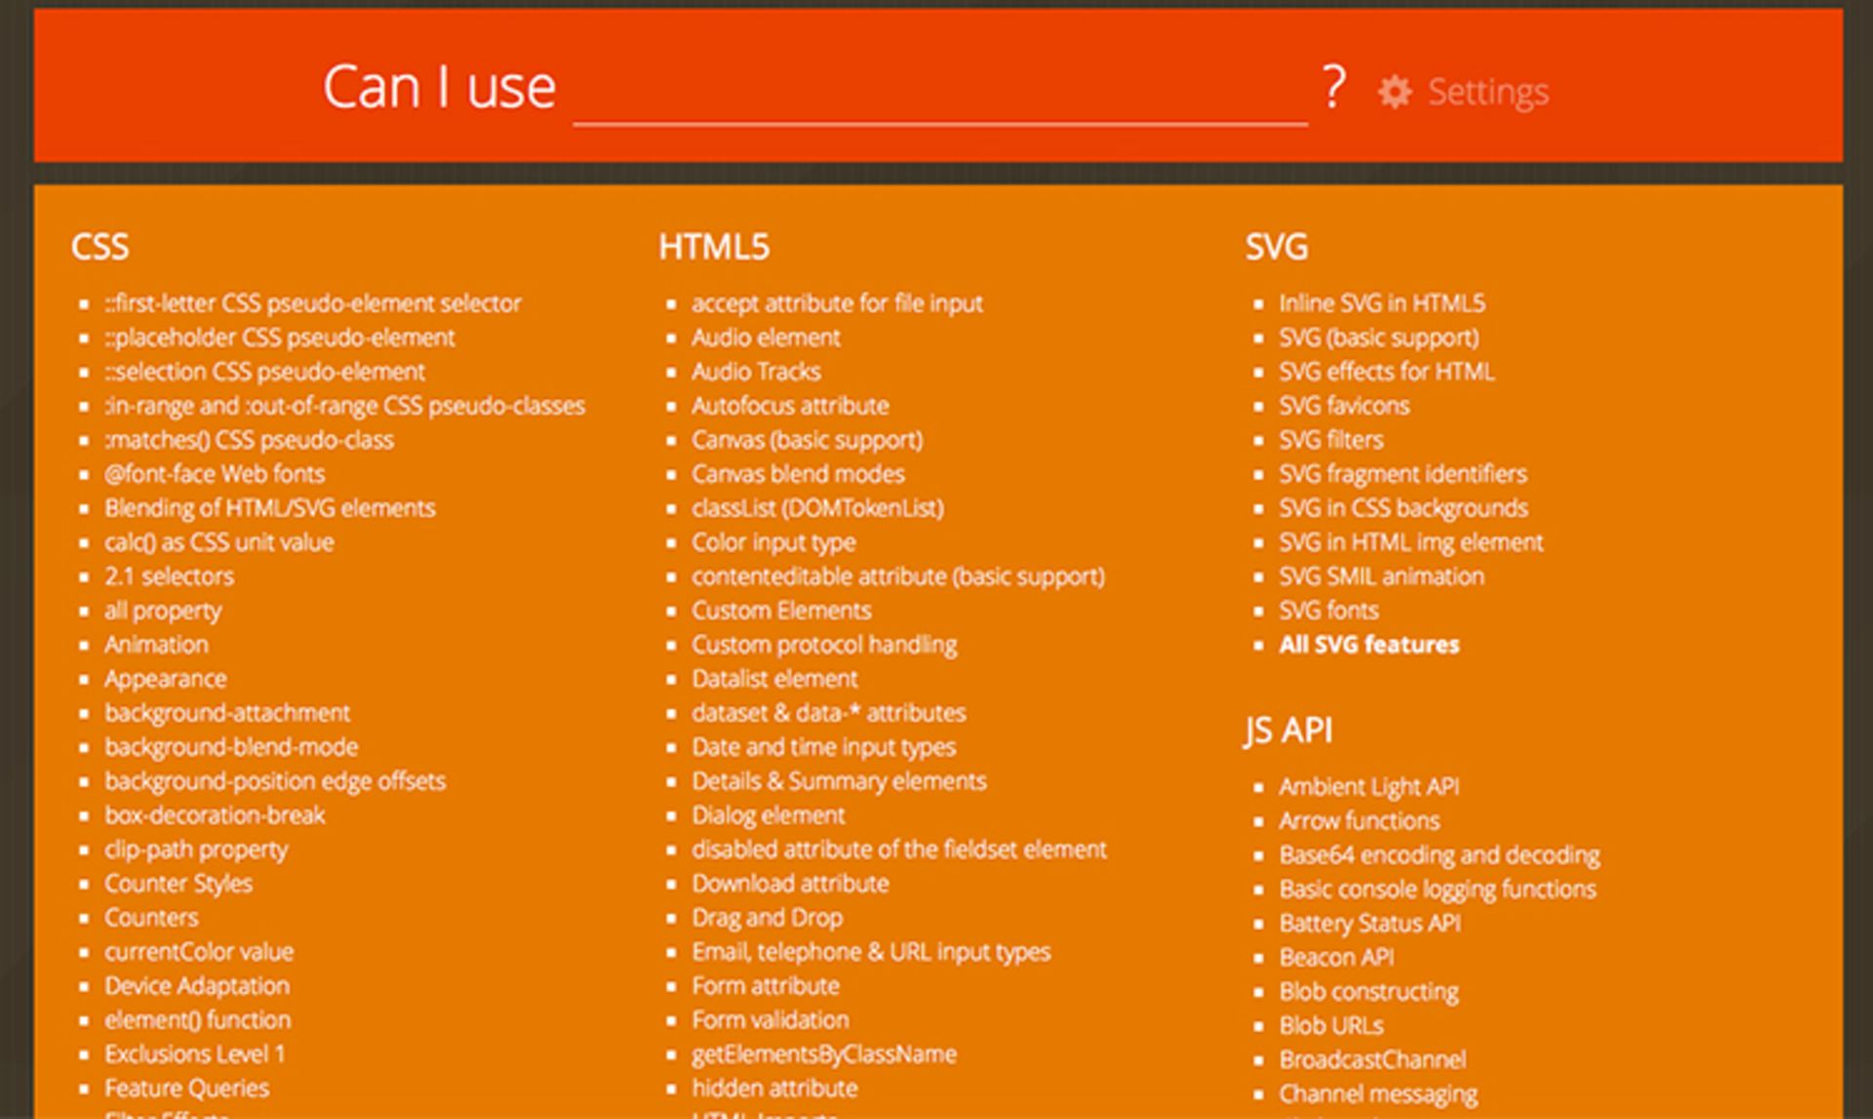Viewport: 1873px width, 1119px height.
Task: Open background-position edge offsets link
Action: pos(275,781)
